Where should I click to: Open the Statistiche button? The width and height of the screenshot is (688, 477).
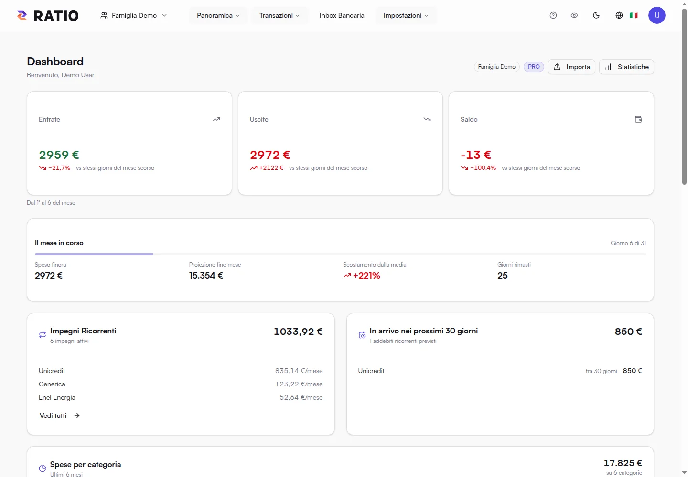(x=627, y=67)
